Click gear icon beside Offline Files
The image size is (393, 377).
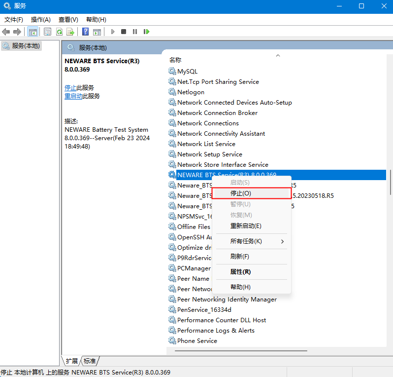pos(172,226)
